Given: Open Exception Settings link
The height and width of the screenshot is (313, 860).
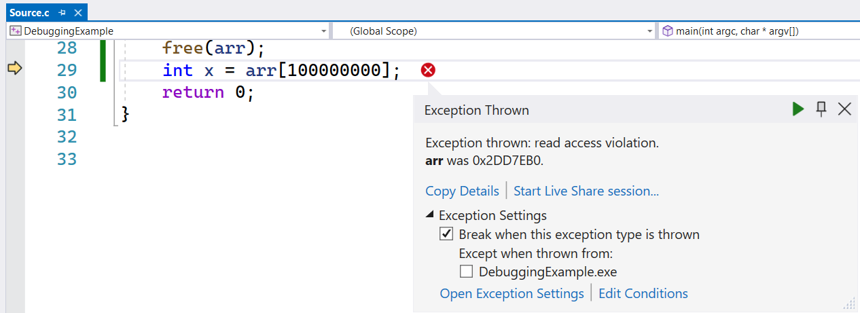Looking at the screenshot, I should tap(512, 293).
